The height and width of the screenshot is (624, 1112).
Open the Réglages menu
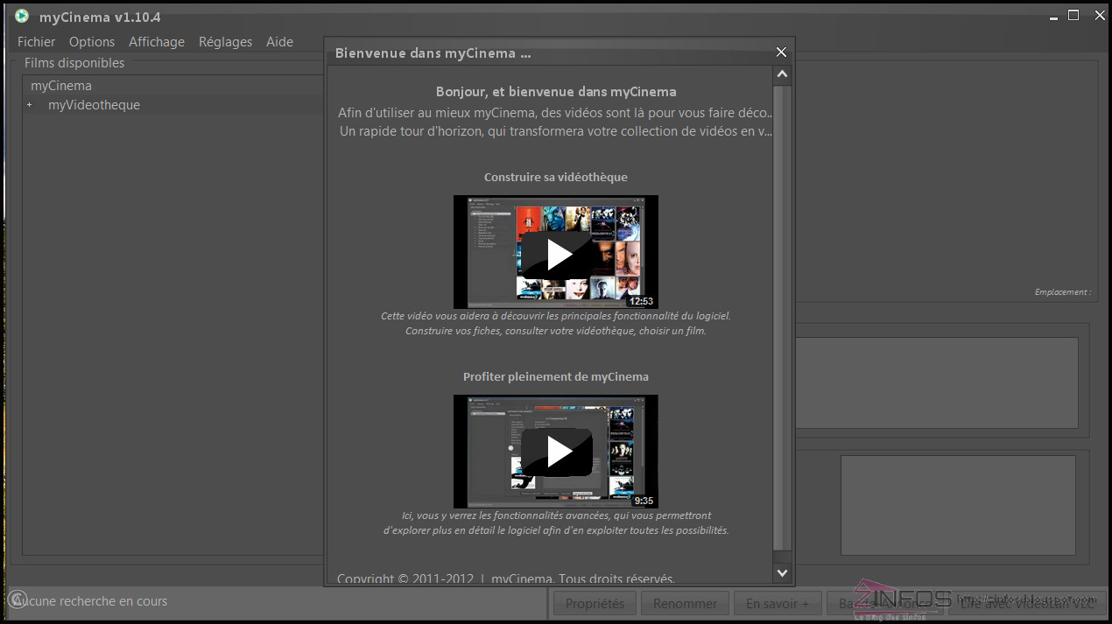(225, 41)
